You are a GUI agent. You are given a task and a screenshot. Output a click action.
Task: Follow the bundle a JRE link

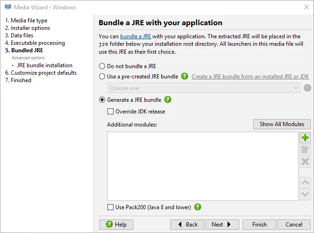[136, 36]
